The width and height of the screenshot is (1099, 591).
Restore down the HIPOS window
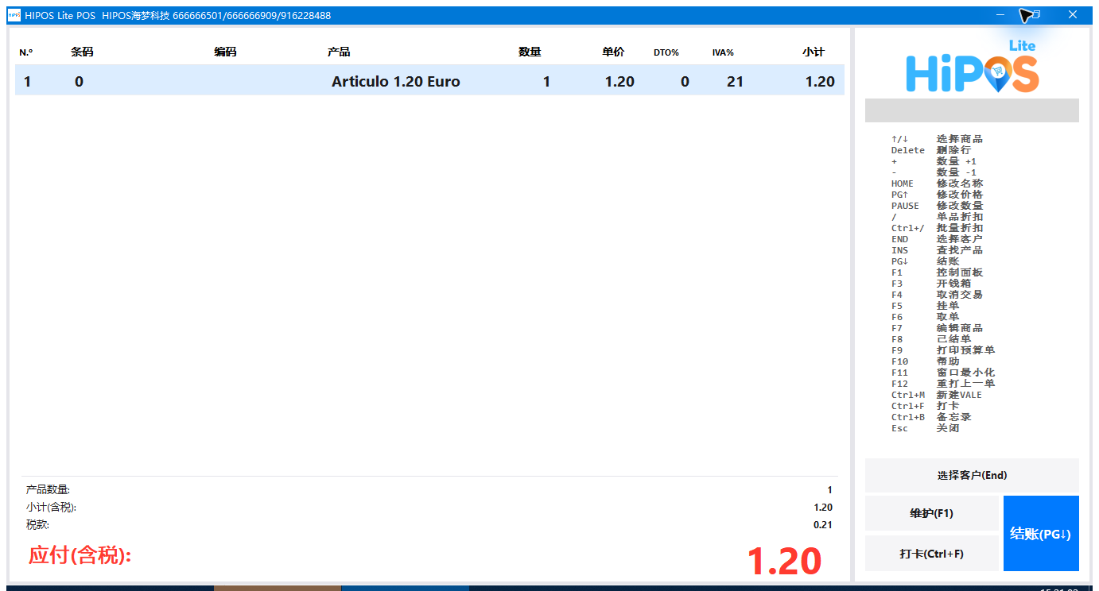(1036, 15)
